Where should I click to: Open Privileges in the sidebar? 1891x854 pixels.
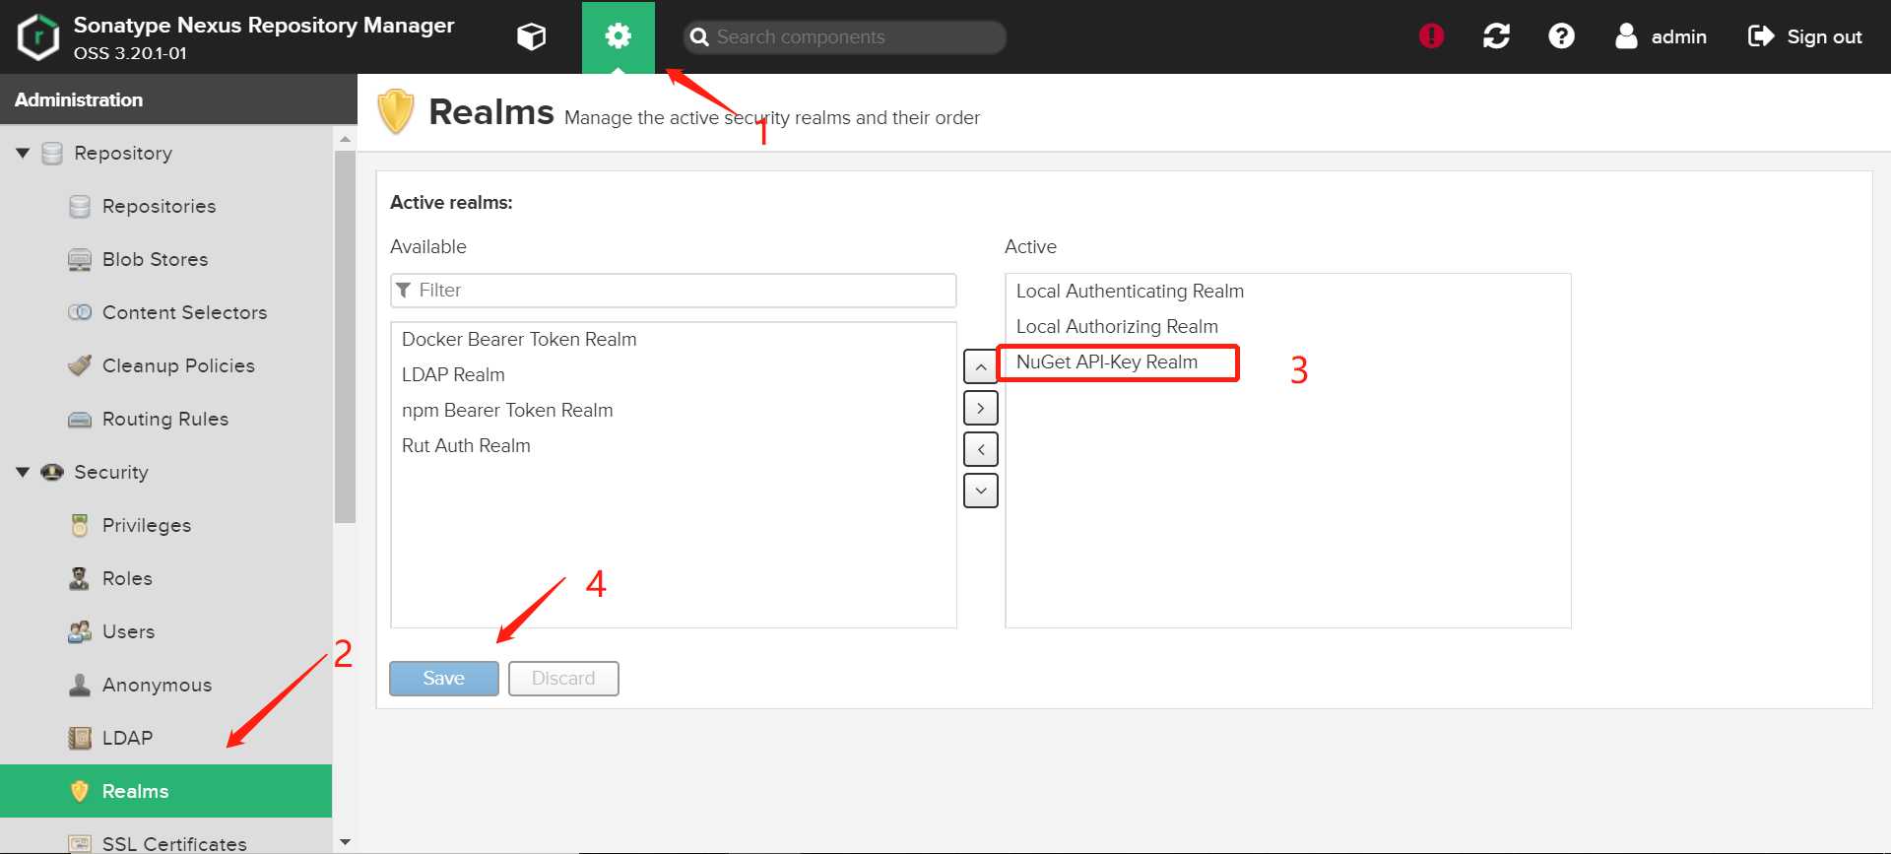[146, 525]
